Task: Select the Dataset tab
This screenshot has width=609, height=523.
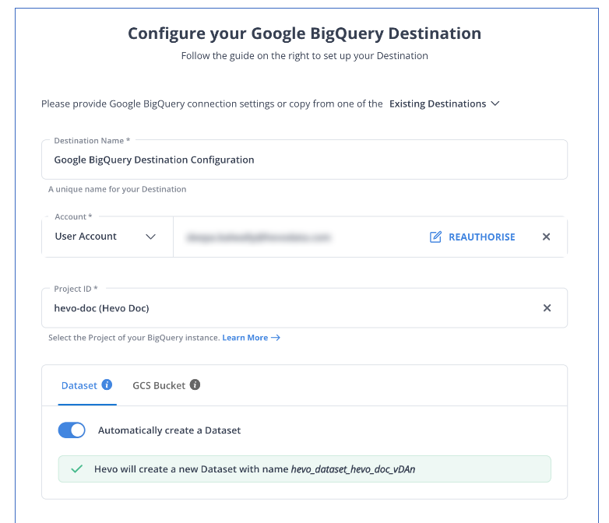Action: pyautogui.click(x=79, y=385)
